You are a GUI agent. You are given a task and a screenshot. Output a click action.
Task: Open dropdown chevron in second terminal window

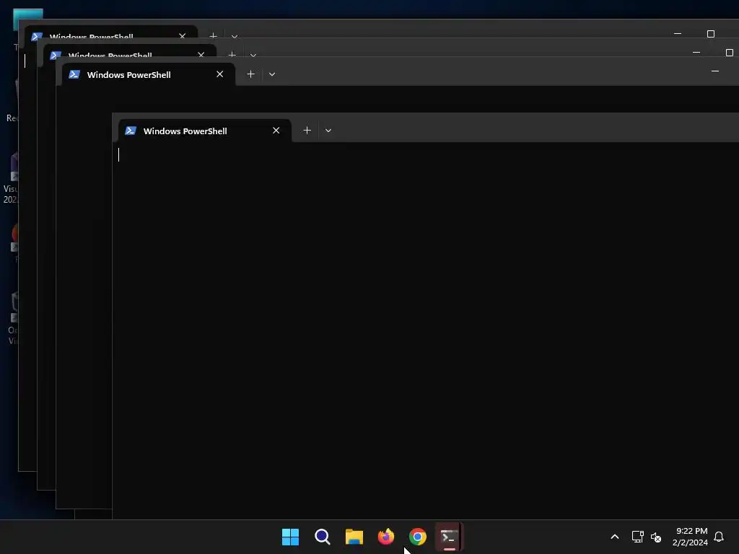tap(272, 74)
